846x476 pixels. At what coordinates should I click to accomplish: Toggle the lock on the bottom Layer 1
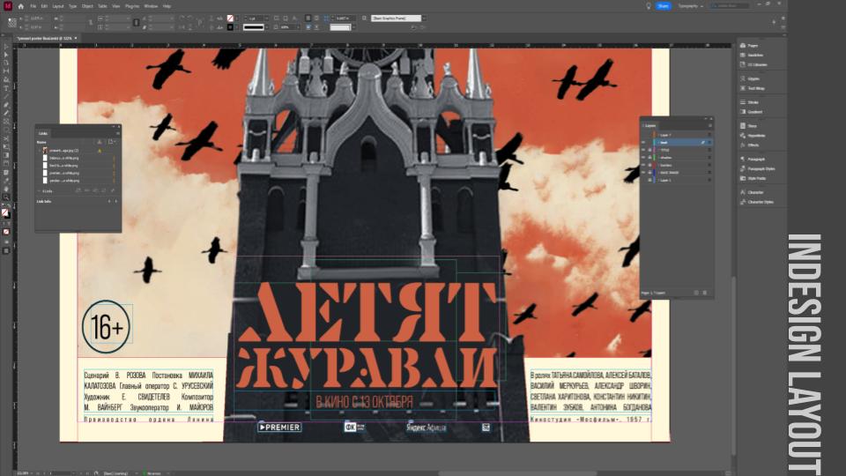650,180
